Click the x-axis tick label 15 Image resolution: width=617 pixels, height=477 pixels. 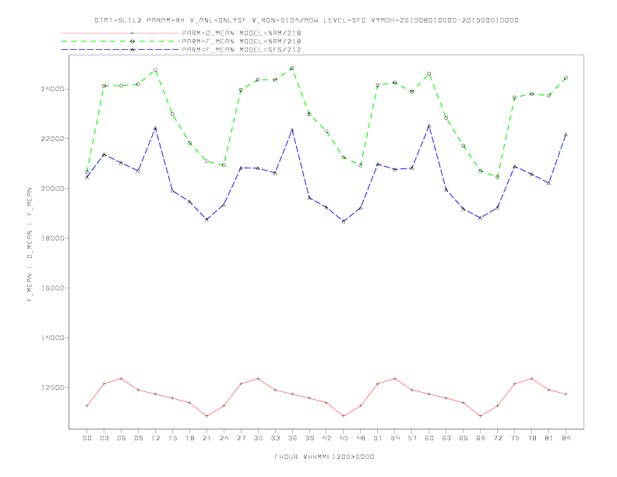pyautogui.click(x=172, y=438)
